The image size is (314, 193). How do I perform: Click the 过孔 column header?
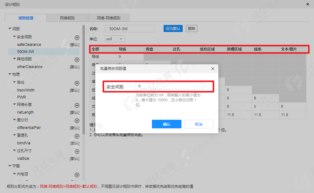pos(184,49)
